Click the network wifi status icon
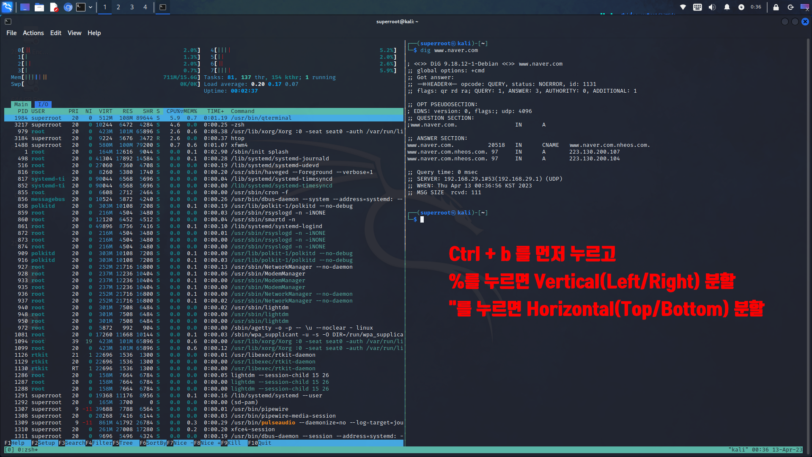Image resolution: width=812 pixels, height=457 pixels. (683, 7)
